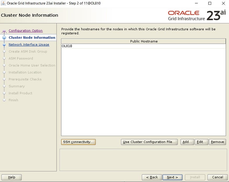Click the Installation Location step

point(25,72)
